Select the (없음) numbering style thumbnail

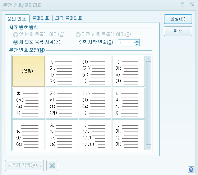[x=29, y=71]
